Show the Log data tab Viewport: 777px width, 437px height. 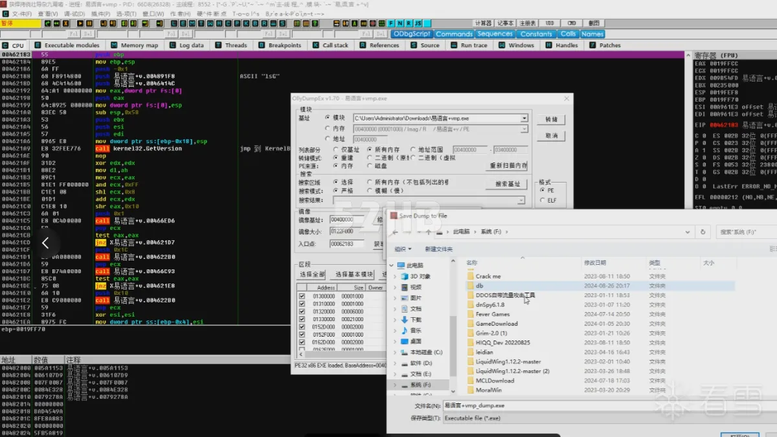pos(186,45)
